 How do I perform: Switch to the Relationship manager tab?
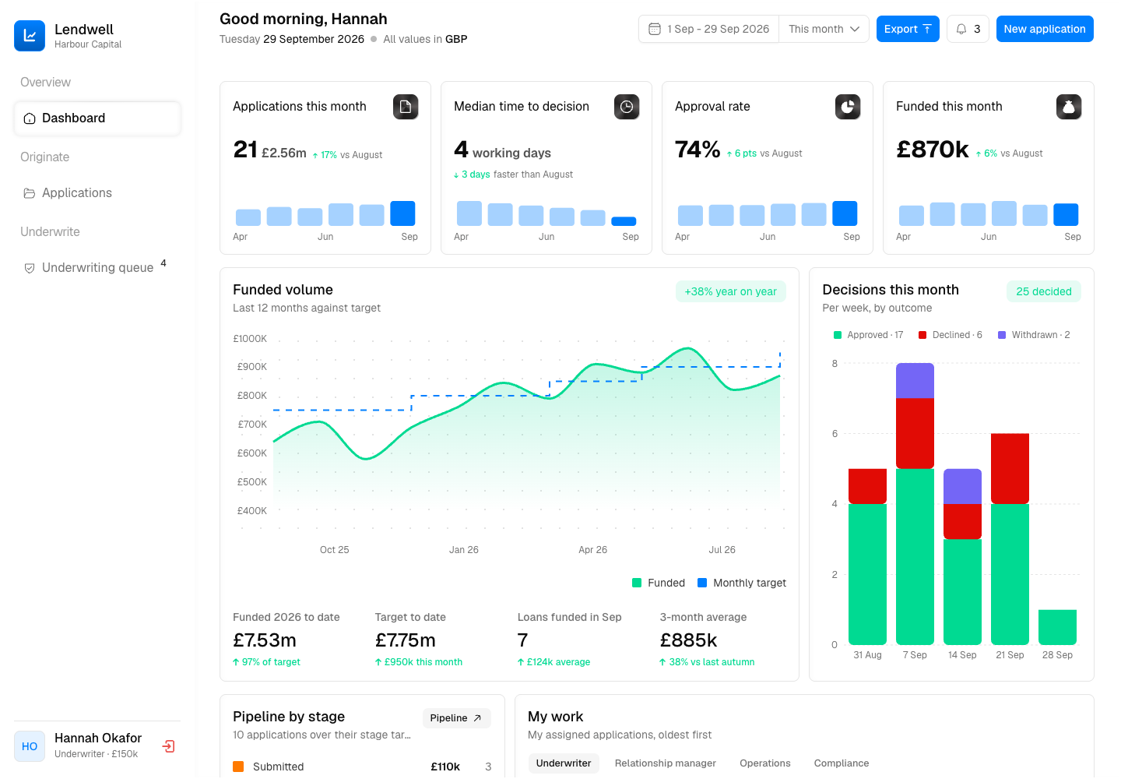click(x=666, y=763)
